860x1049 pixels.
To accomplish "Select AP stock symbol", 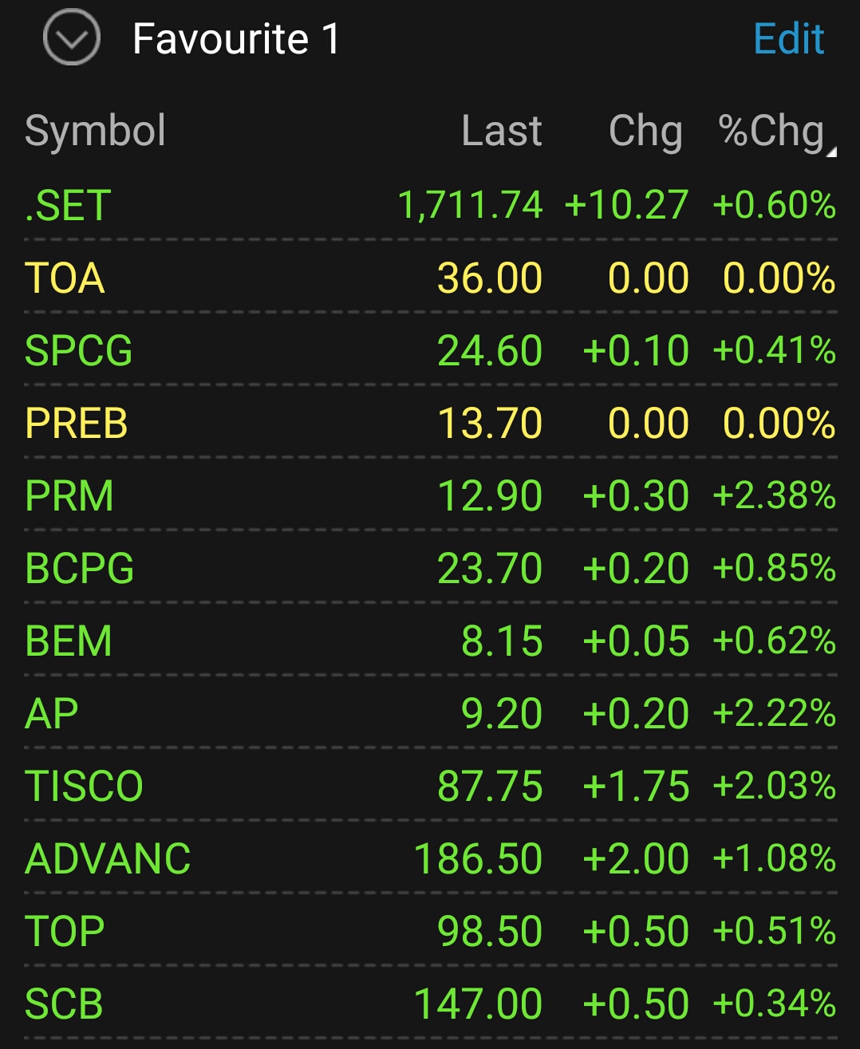I will click(52, 714).
